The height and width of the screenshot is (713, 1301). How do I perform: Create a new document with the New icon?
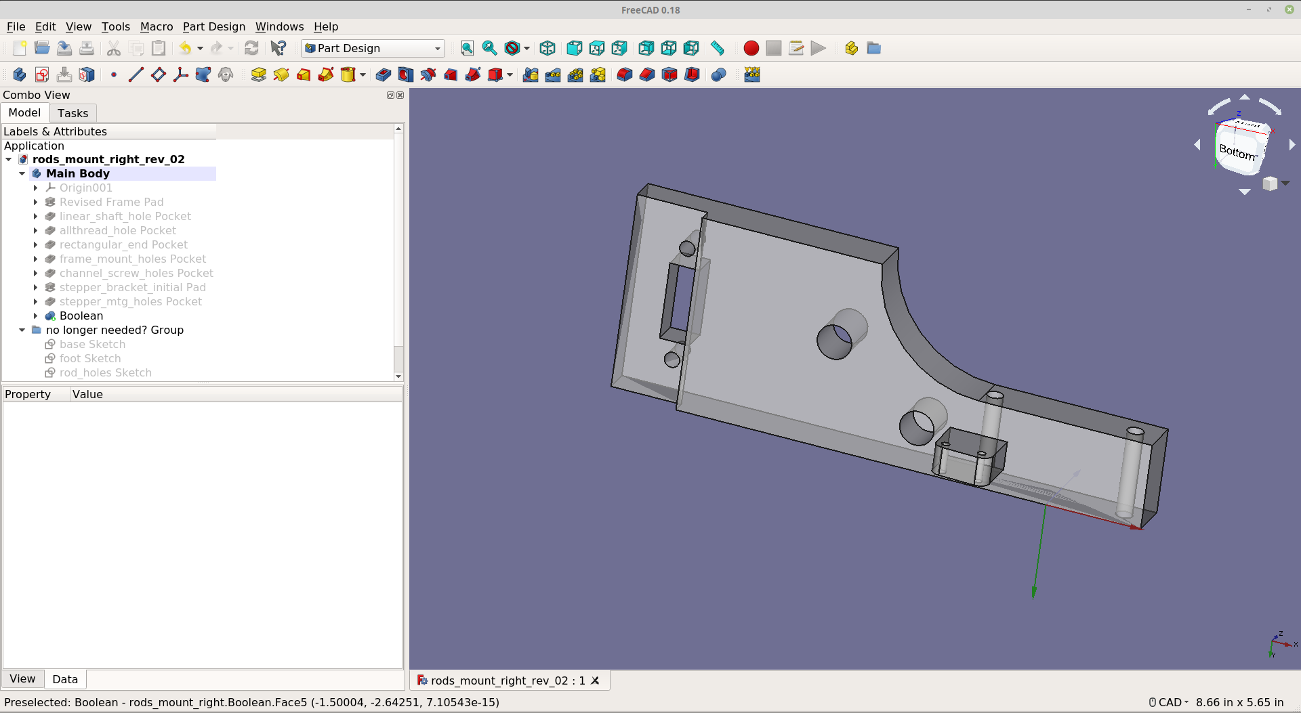coord(20,48)
